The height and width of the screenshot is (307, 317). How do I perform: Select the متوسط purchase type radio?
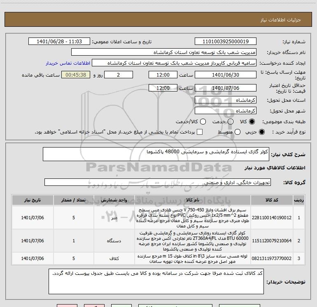[238, 132]
